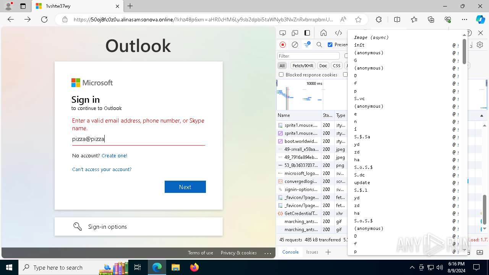Open browser profile icon

coord(8,6)
